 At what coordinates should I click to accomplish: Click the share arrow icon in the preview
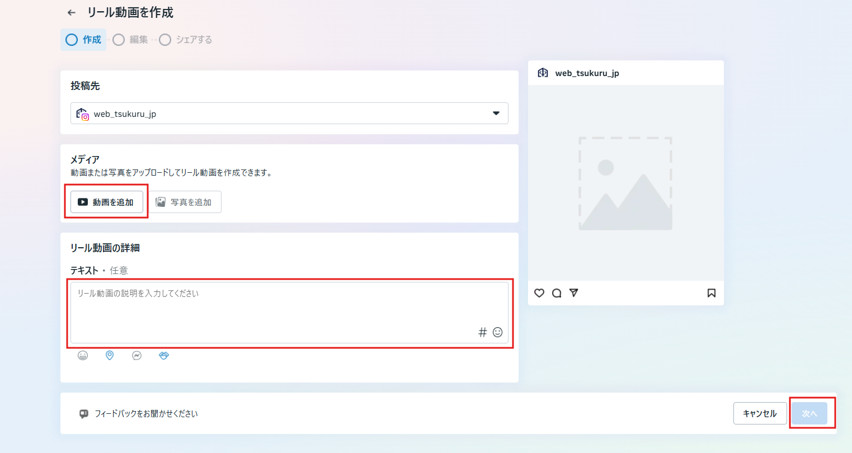pyautogui.click(x=573, y=292)
